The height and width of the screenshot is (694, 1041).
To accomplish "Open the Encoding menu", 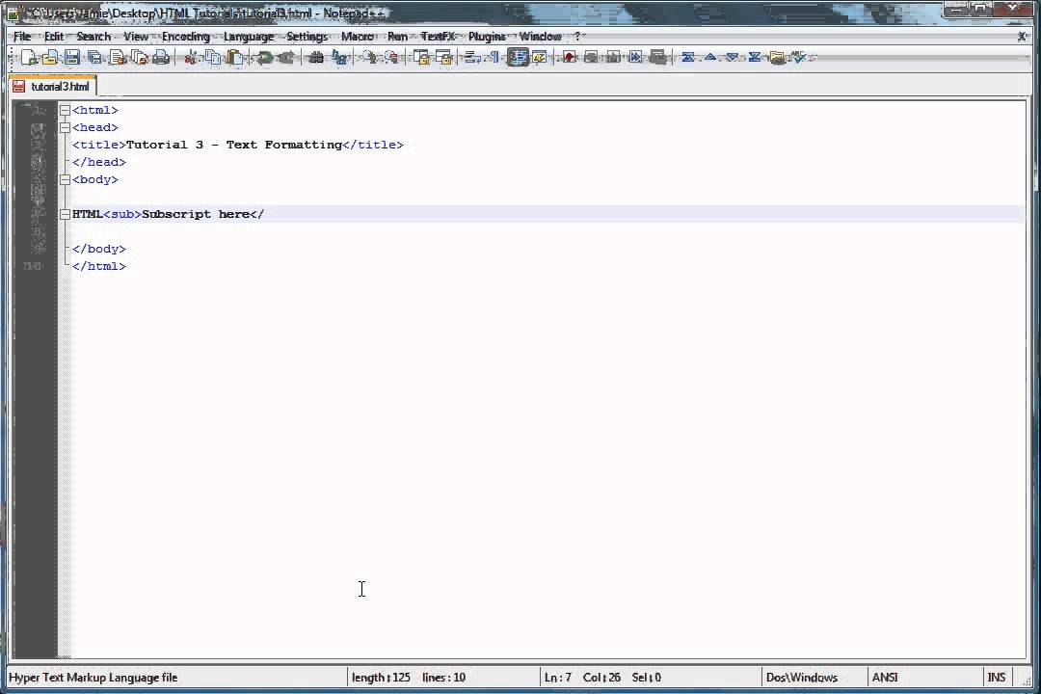I will click(186, 37).
